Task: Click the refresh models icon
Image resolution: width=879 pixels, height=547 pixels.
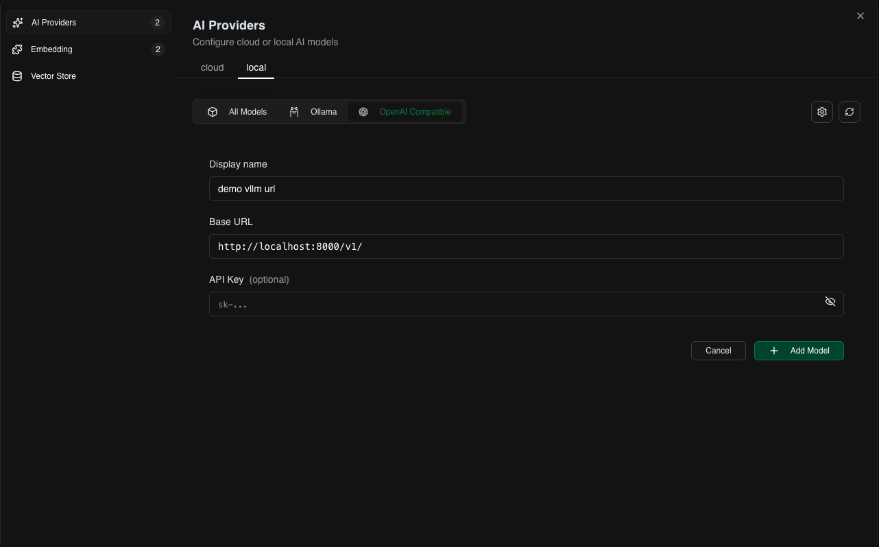Action: tap(849, 111)
